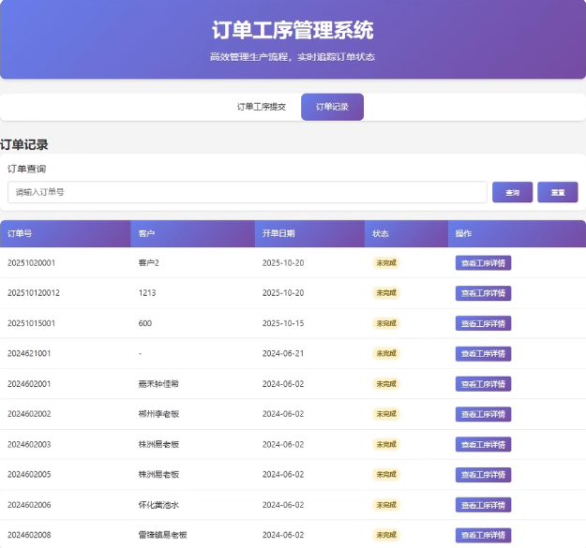Focus the 请输入订单号 search field
The image size is (586, 548).
point(247,192)
